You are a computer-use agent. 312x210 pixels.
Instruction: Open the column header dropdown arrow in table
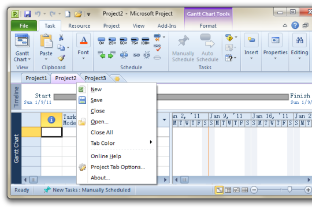tap(164, 119)
